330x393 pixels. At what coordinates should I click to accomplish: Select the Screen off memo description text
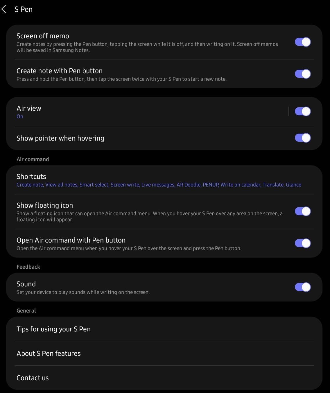pos(147,47)
